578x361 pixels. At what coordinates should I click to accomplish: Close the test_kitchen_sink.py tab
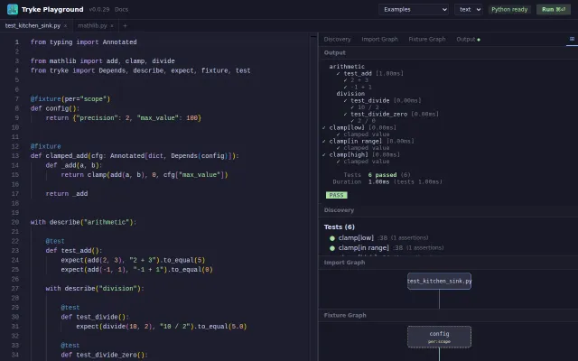coord(65,26)
